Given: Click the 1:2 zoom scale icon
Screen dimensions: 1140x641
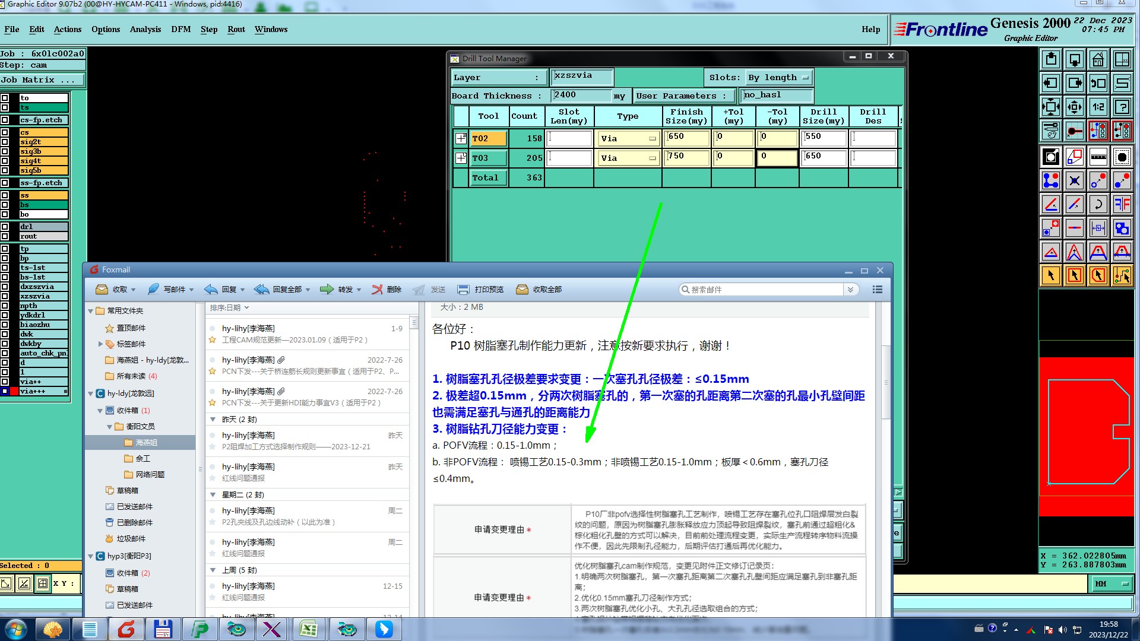Looking at the screenshot, I should coord(1098,107).
